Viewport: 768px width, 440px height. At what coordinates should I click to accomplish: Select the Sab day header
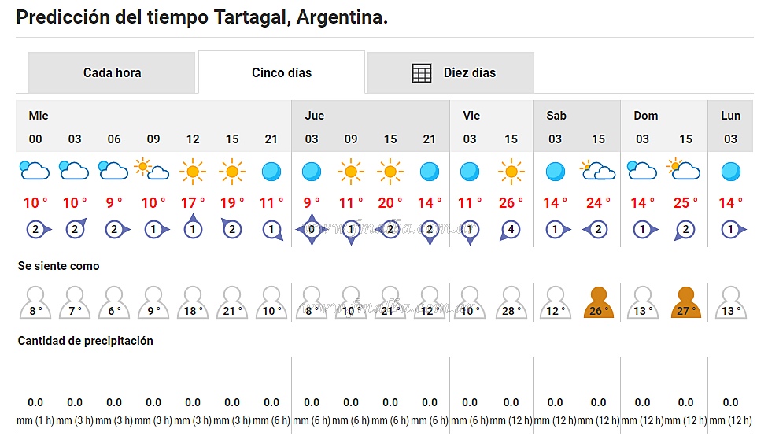[x=556, y=116]
